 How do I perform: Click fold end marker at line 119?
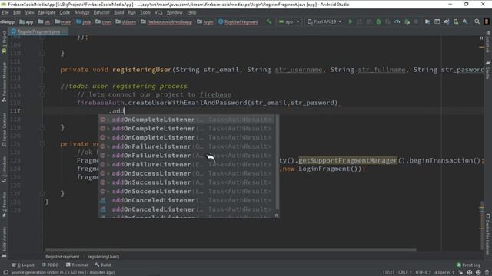click(x=42, y=127)
